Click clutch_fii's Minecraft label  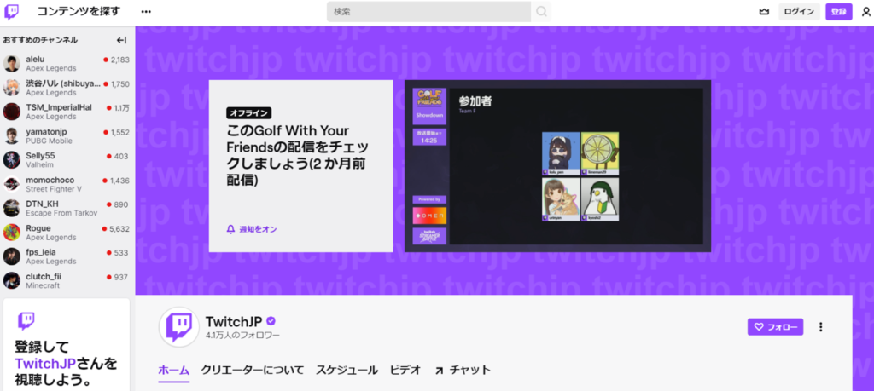(x=43, y=285)
